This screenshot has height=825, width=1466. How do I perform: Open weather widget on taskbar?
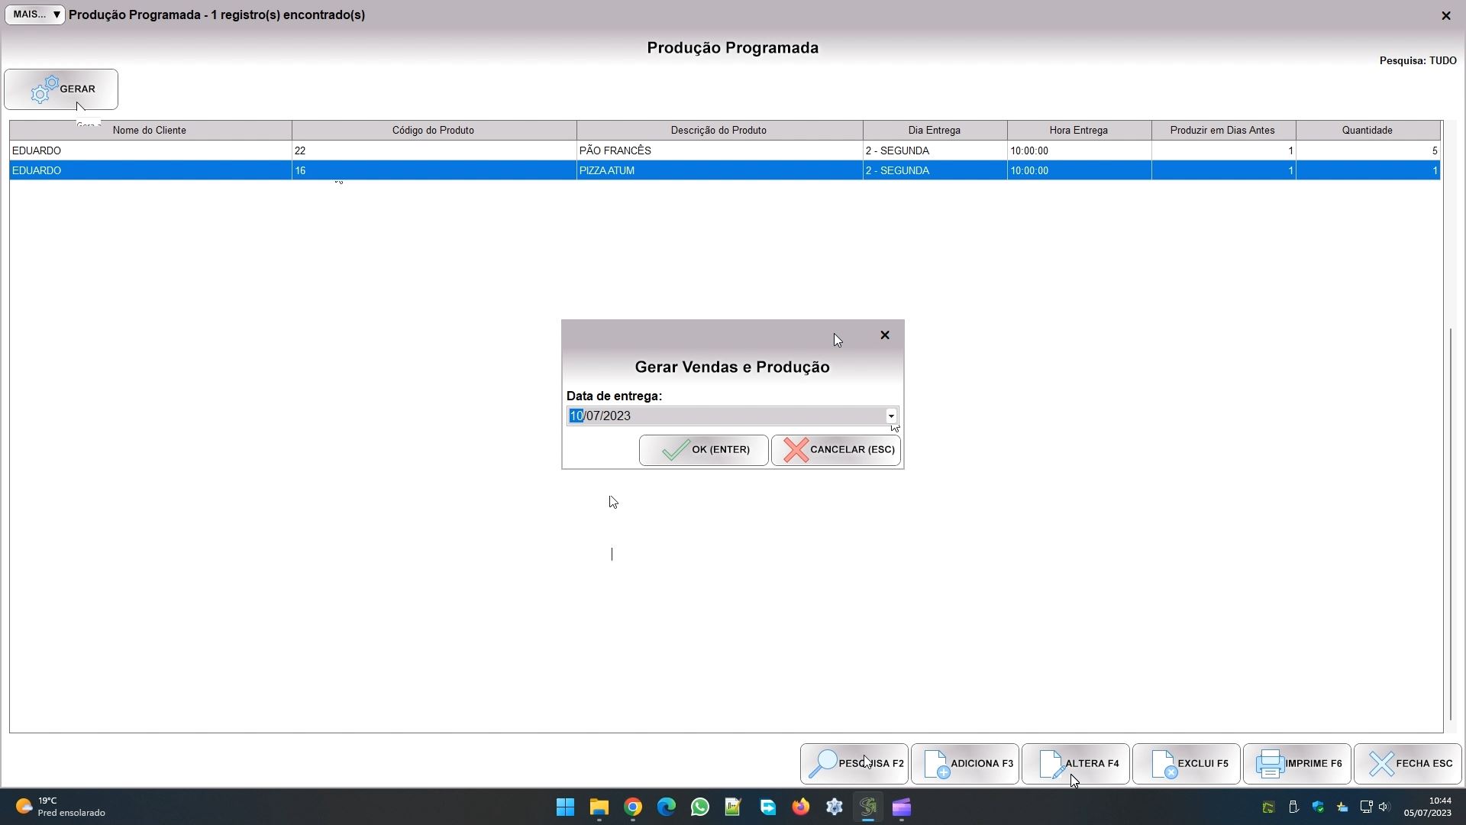(x=61, y=807)
